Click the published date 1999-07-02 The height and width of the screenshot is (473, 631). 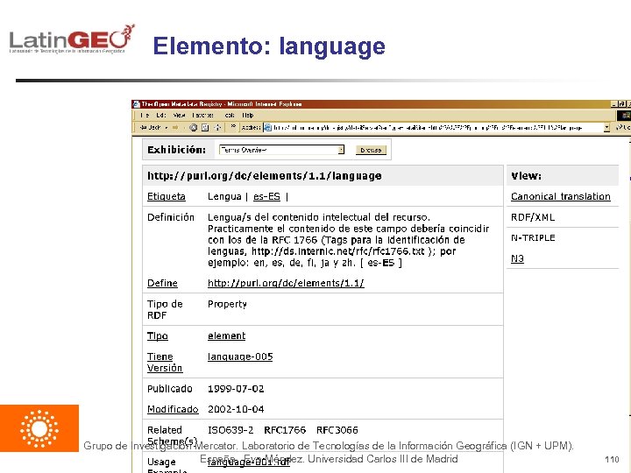(x=236, y=389)
